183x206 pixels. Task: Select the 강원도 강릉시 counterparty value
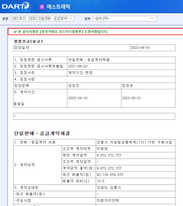coord(109,188)
